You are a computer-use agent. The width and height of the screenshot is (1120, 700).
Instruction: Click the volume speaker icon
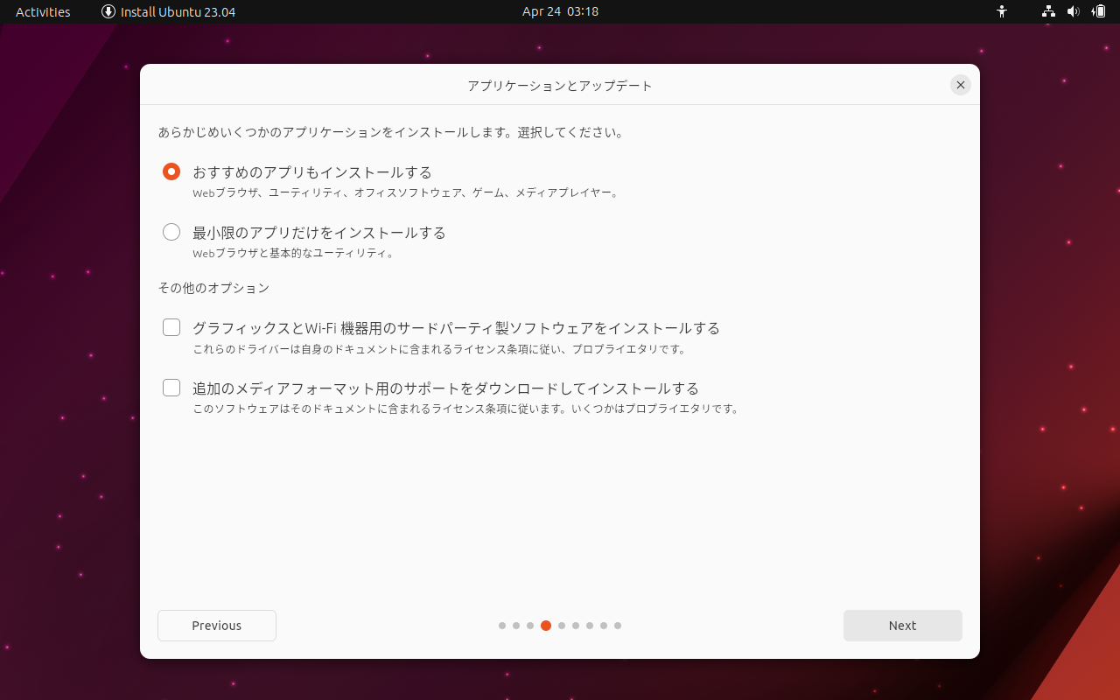point(1074,11)
